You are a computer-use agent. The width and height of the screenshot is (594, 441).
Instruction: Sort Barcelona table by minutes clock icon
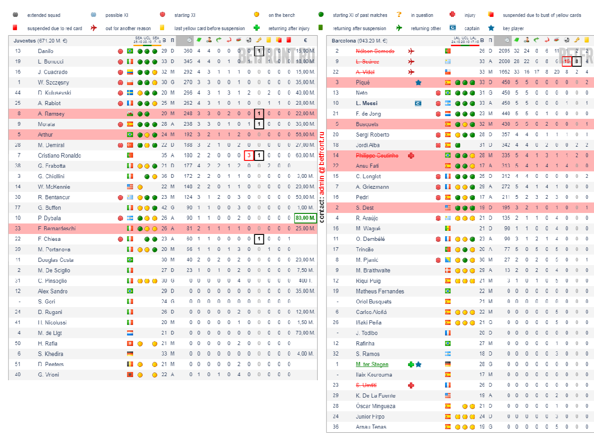pos(506,40)
